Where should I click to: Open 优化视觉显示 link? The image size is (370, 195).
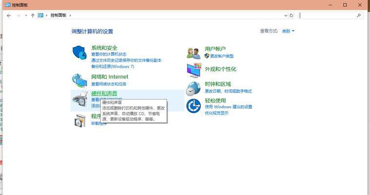(x=216, y=113)
